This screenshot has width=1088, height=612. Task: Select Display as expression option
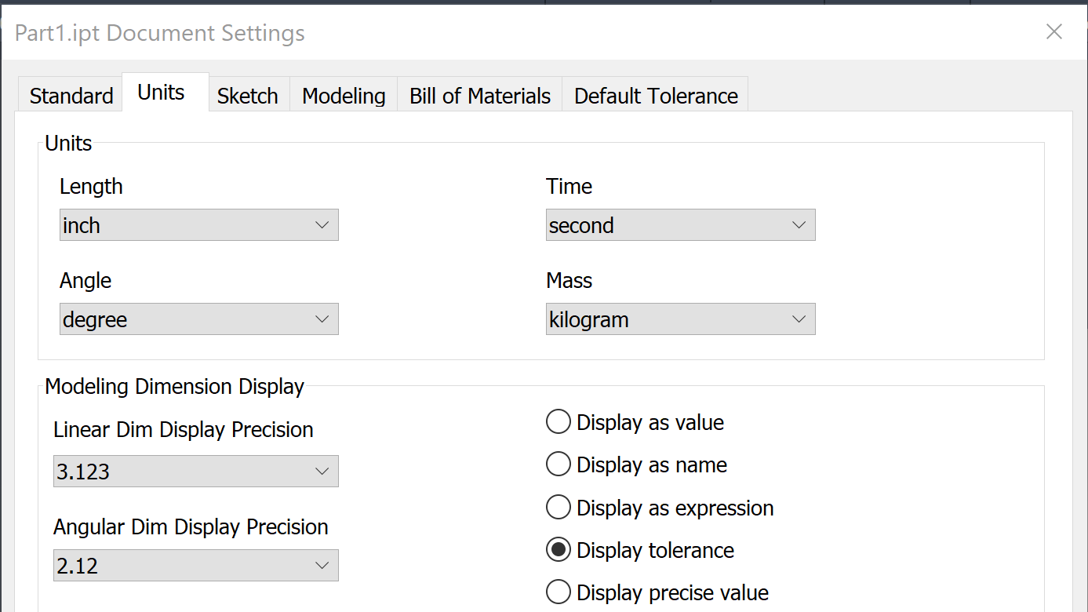(558, 508)
